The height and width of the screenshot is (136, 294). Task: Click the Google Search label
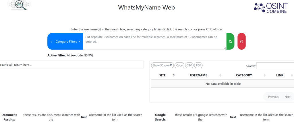(x=160, y=117)
